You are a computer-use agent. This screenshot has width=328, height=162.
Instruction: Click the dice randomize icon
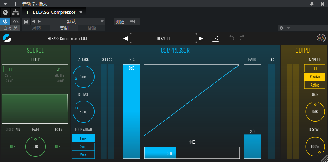[216, 39]
